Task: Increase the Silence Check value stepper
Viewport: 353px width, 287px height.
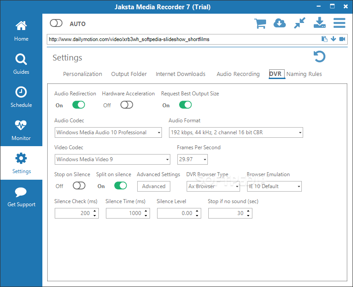Action: 95,211
